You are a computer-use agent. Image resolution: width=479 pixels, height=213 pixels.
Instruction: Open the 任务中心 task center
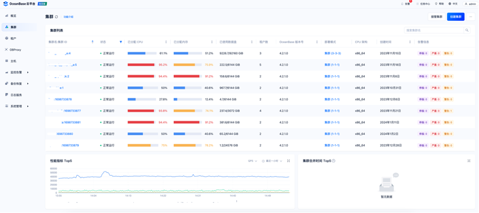coord(423,4)
